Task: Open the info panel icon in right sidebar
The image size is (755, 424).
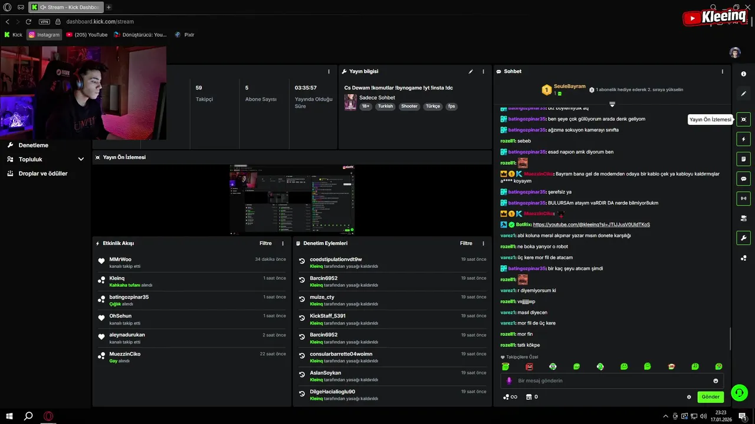Action: pos(743,74)
